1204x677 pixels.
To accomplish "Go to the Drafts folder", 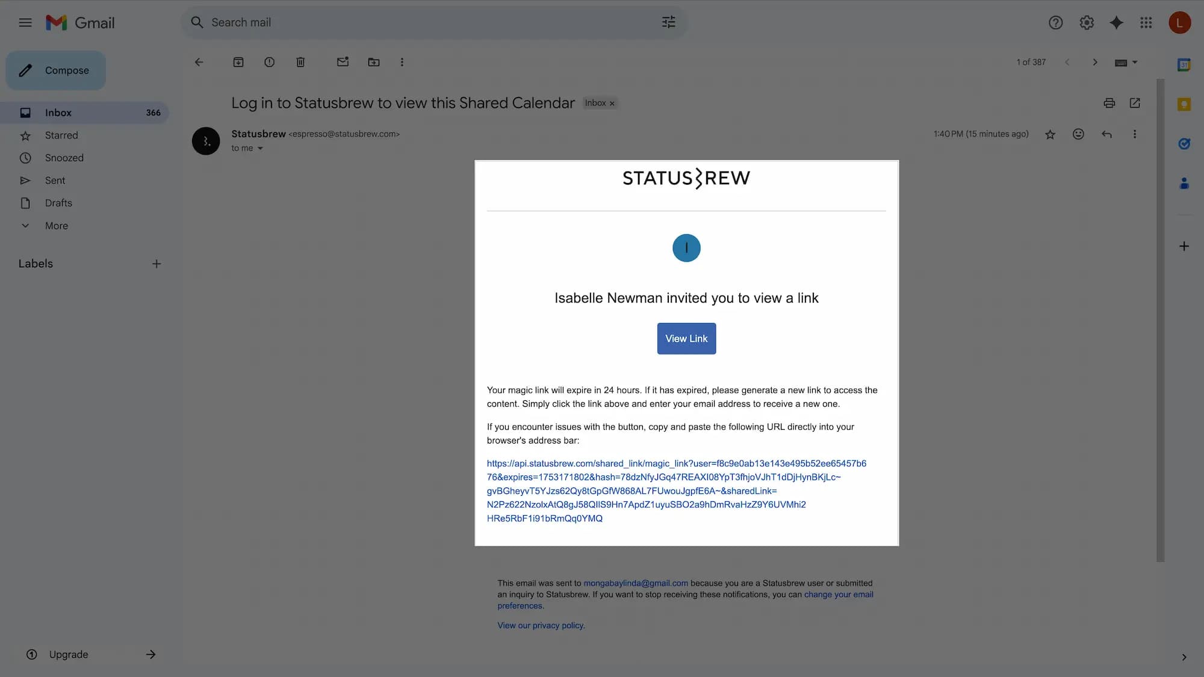I will tap(58, 203).
